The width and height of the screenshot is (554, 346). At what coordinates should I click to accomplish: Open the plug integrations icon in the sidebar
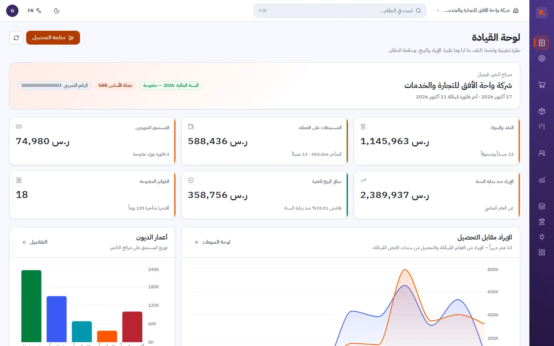pos(542,237)
